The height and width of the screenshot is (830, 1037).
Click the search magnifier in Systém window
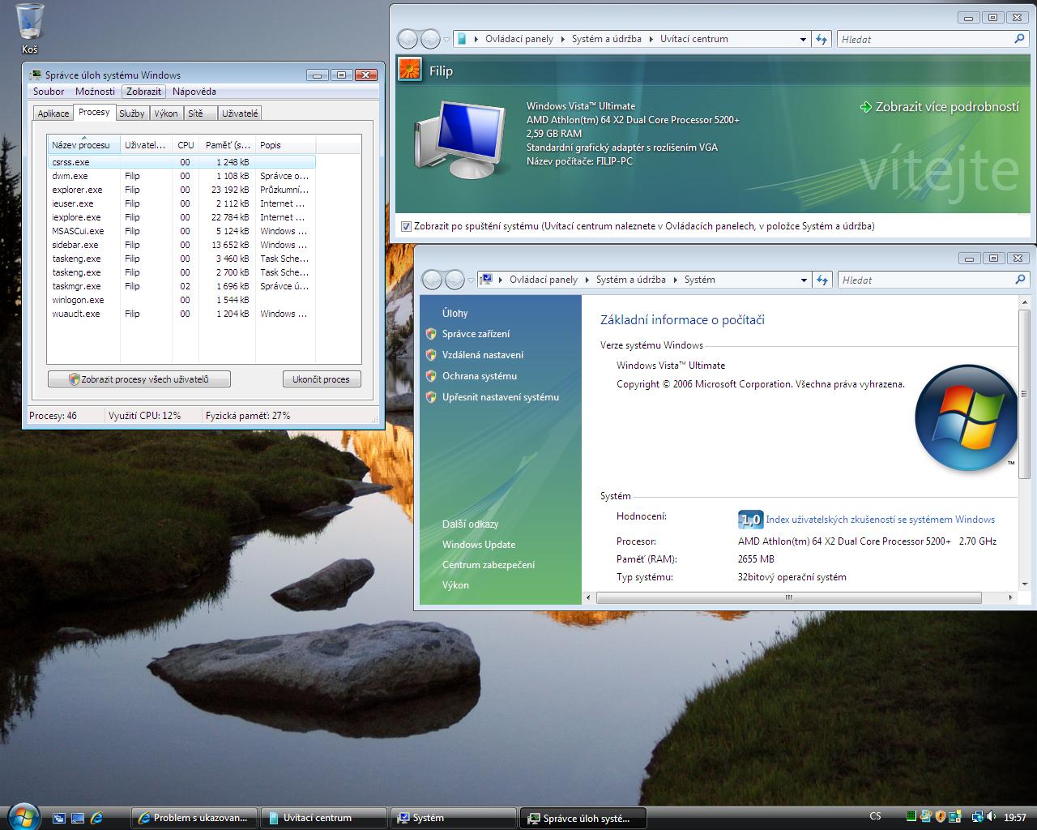(x=1019, y=280)
